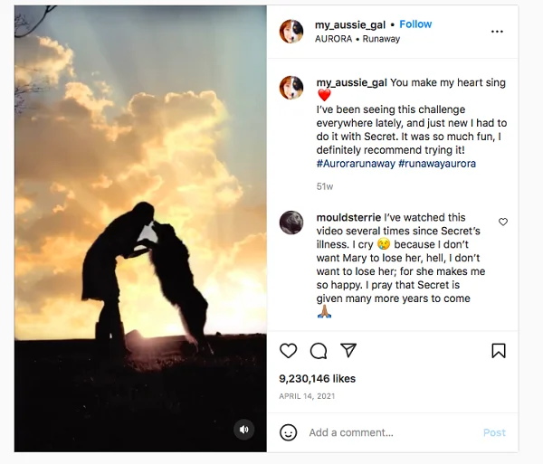This screenshot has height=464, width=543.
Task: Open comments via speech bubble icon
Action: pyautogui.click(x=319, y=350)
